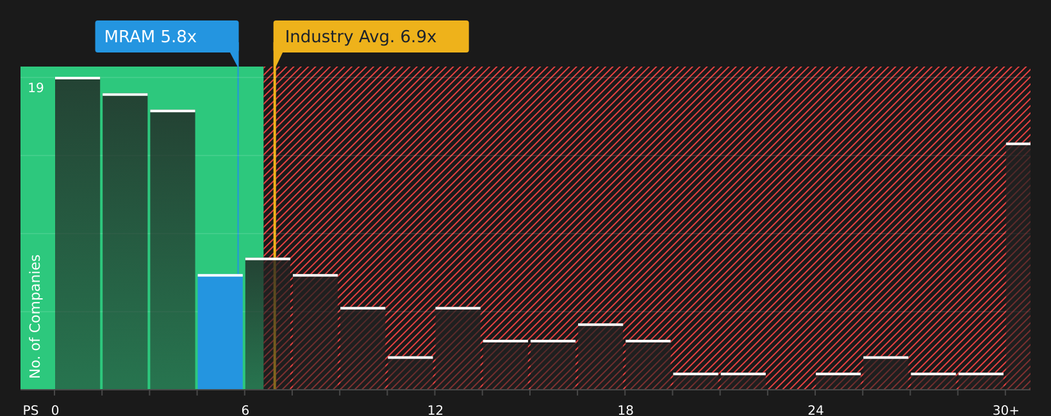Image resolution: width=1051 pixels, height=416 pixels.
Task: Click the x-axis label 12
Action: click(435, 410)
